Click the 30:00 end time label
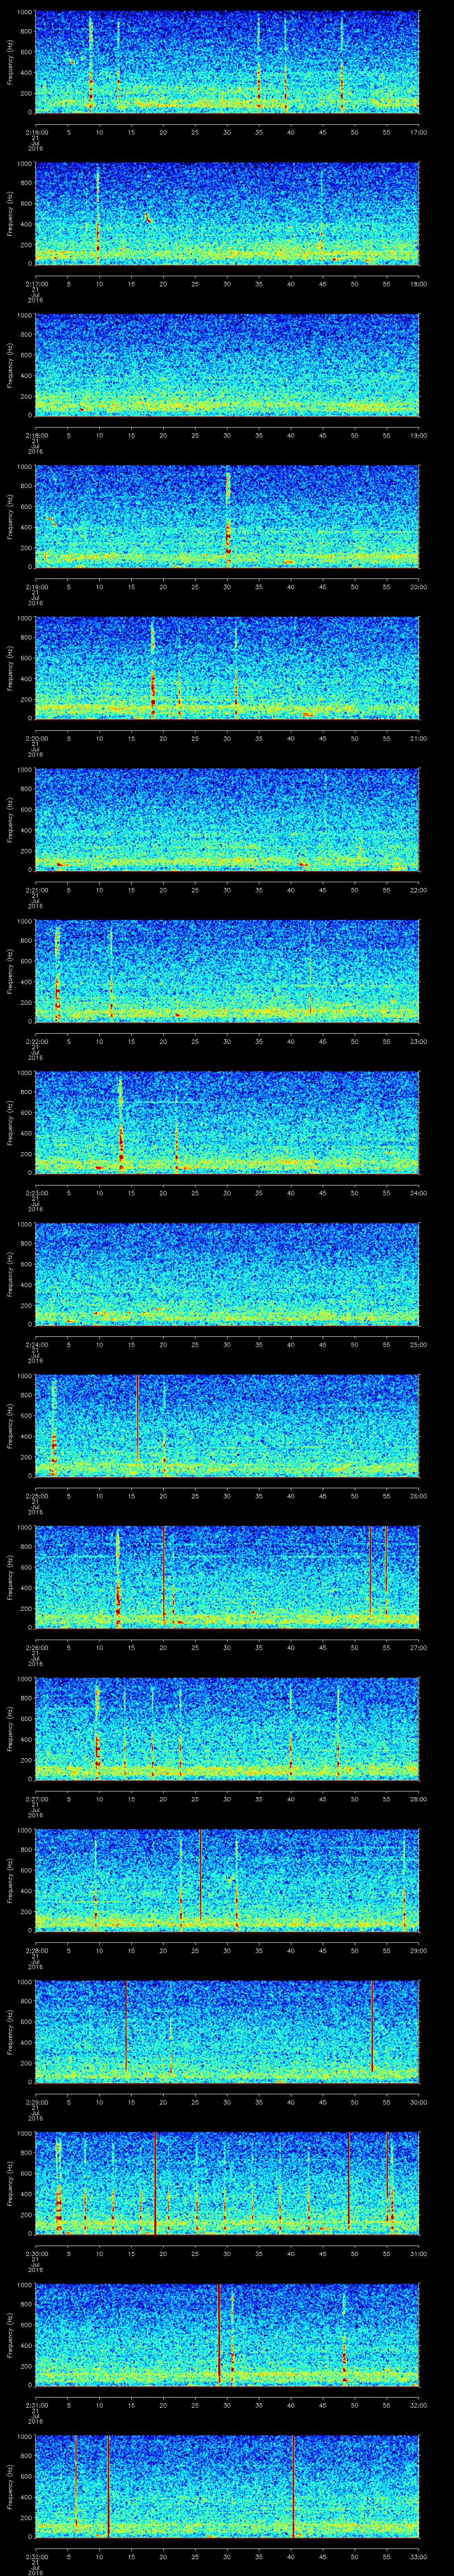The height and width of the screenshot is (2576, 454). 419,2101
